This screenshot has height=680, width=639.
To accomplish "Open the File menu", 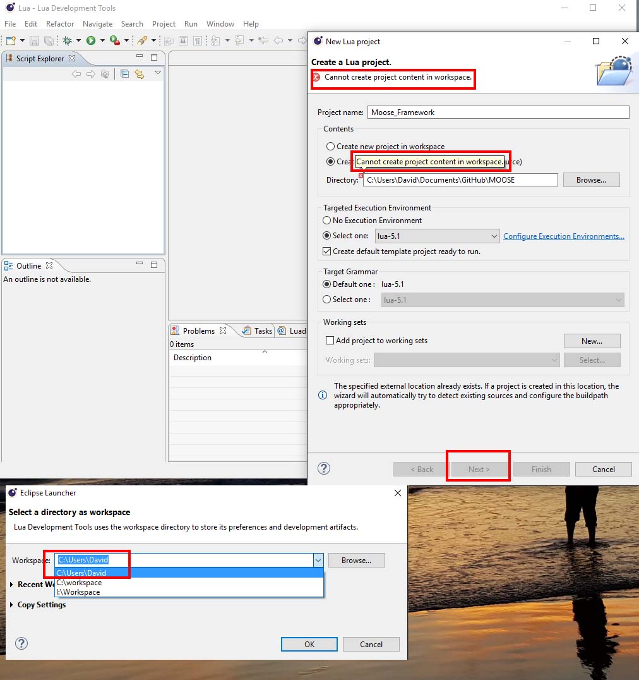I will coord(10,24).
